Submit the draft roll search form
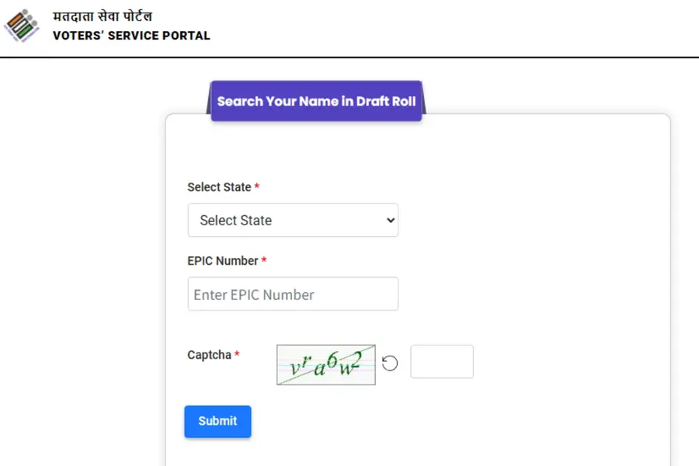699x466 pixels. (217, 422)
